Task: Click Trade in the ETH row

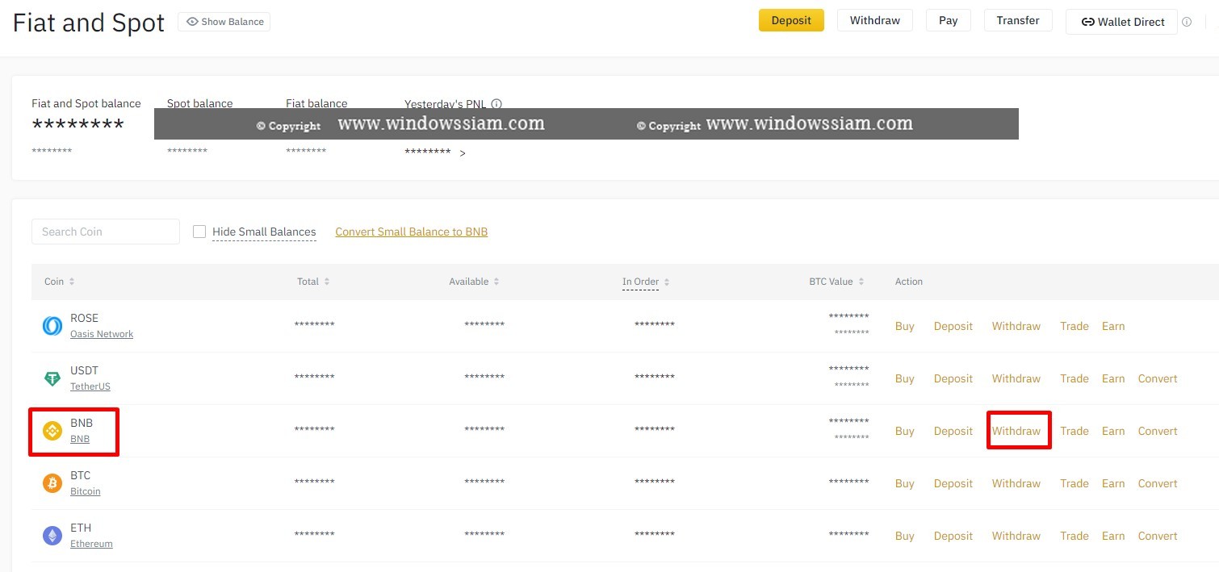Action: 1074,536
